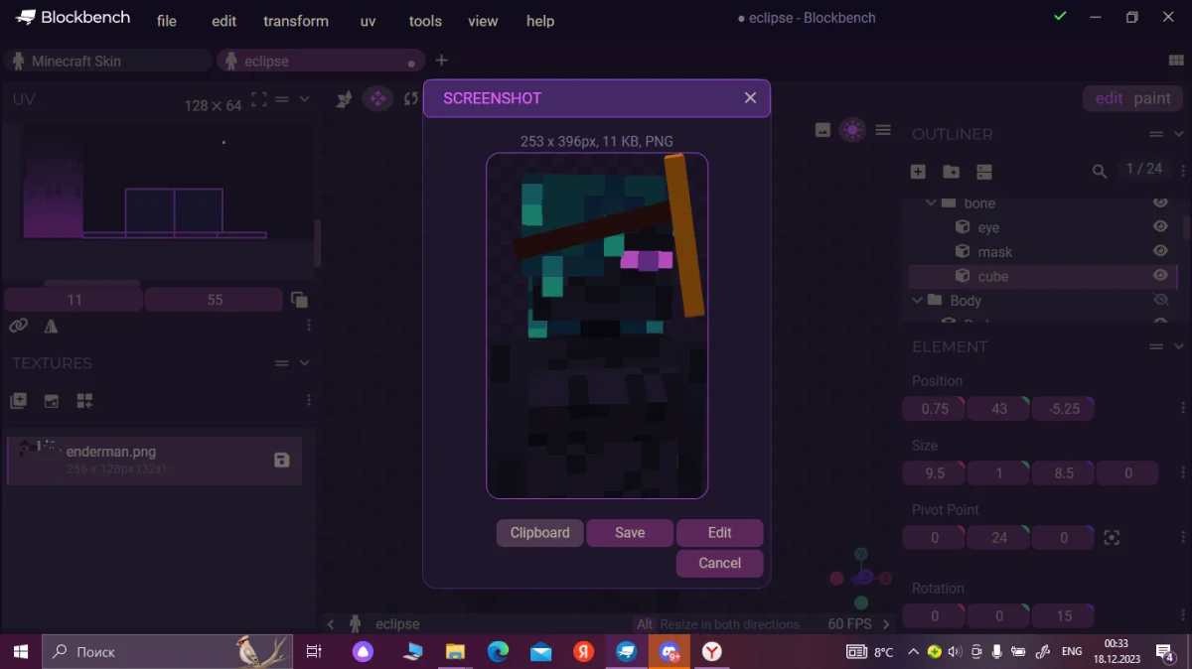Click the Add Cube icon in Outliner
This screenshot has height=669, width=1192.
point(918,171)
